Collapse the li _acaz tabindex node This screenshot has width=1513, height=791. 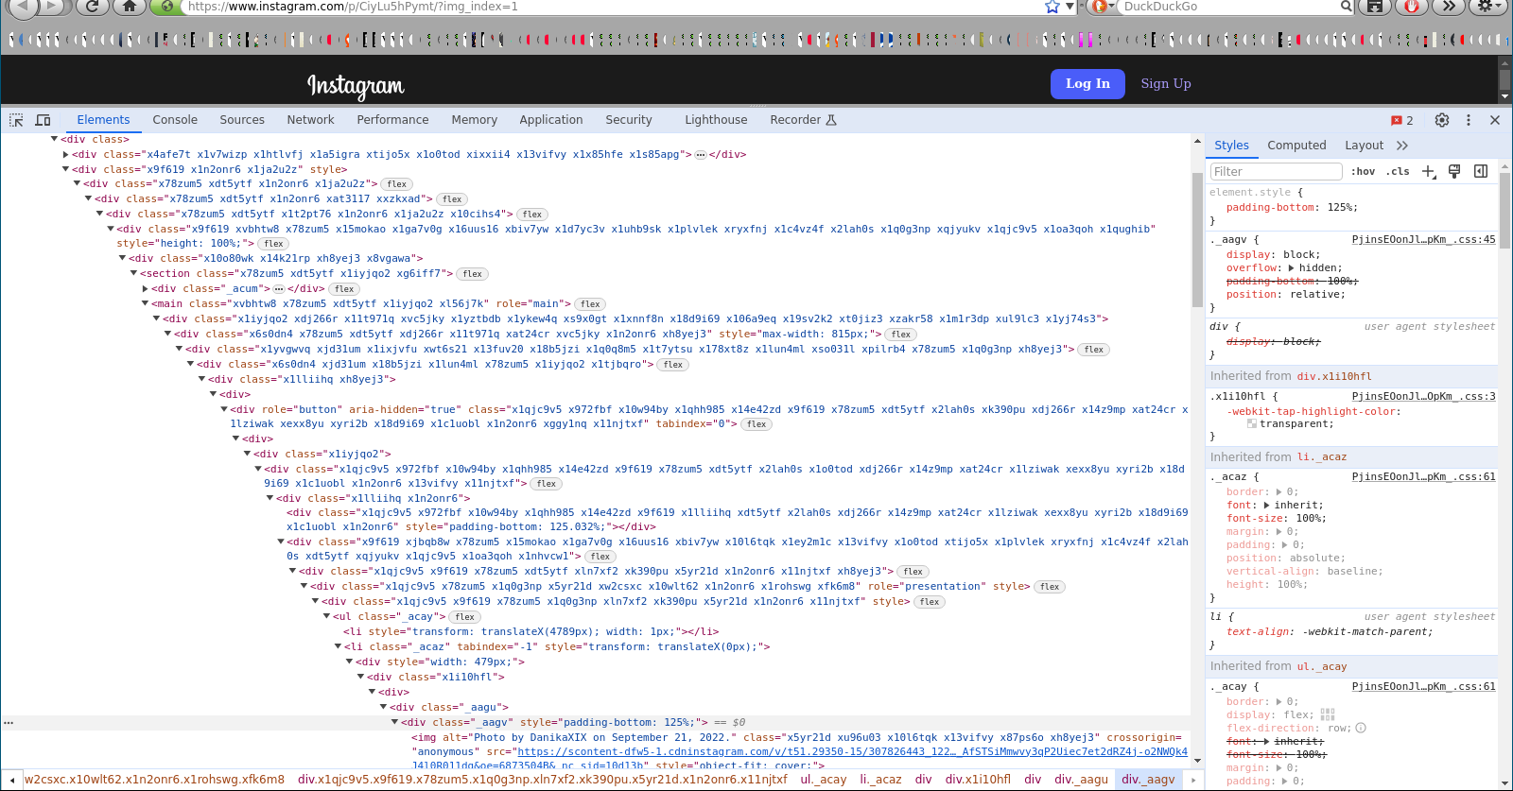click(339, 646)
